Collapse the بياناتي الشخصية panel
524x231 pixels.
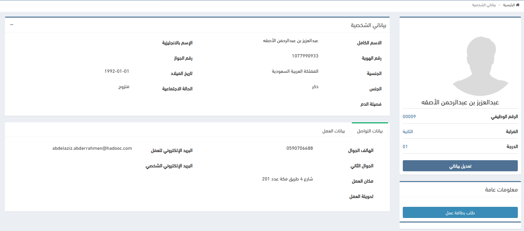12,25
